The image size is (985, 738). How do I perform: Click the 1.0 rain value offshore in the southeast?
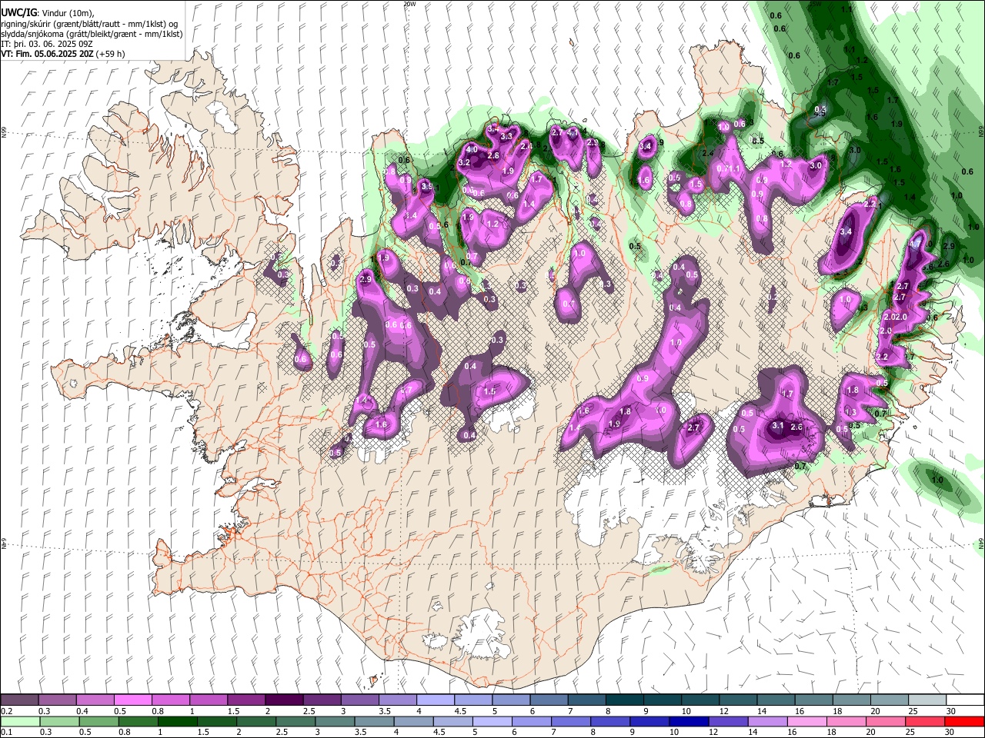[937, 480]
